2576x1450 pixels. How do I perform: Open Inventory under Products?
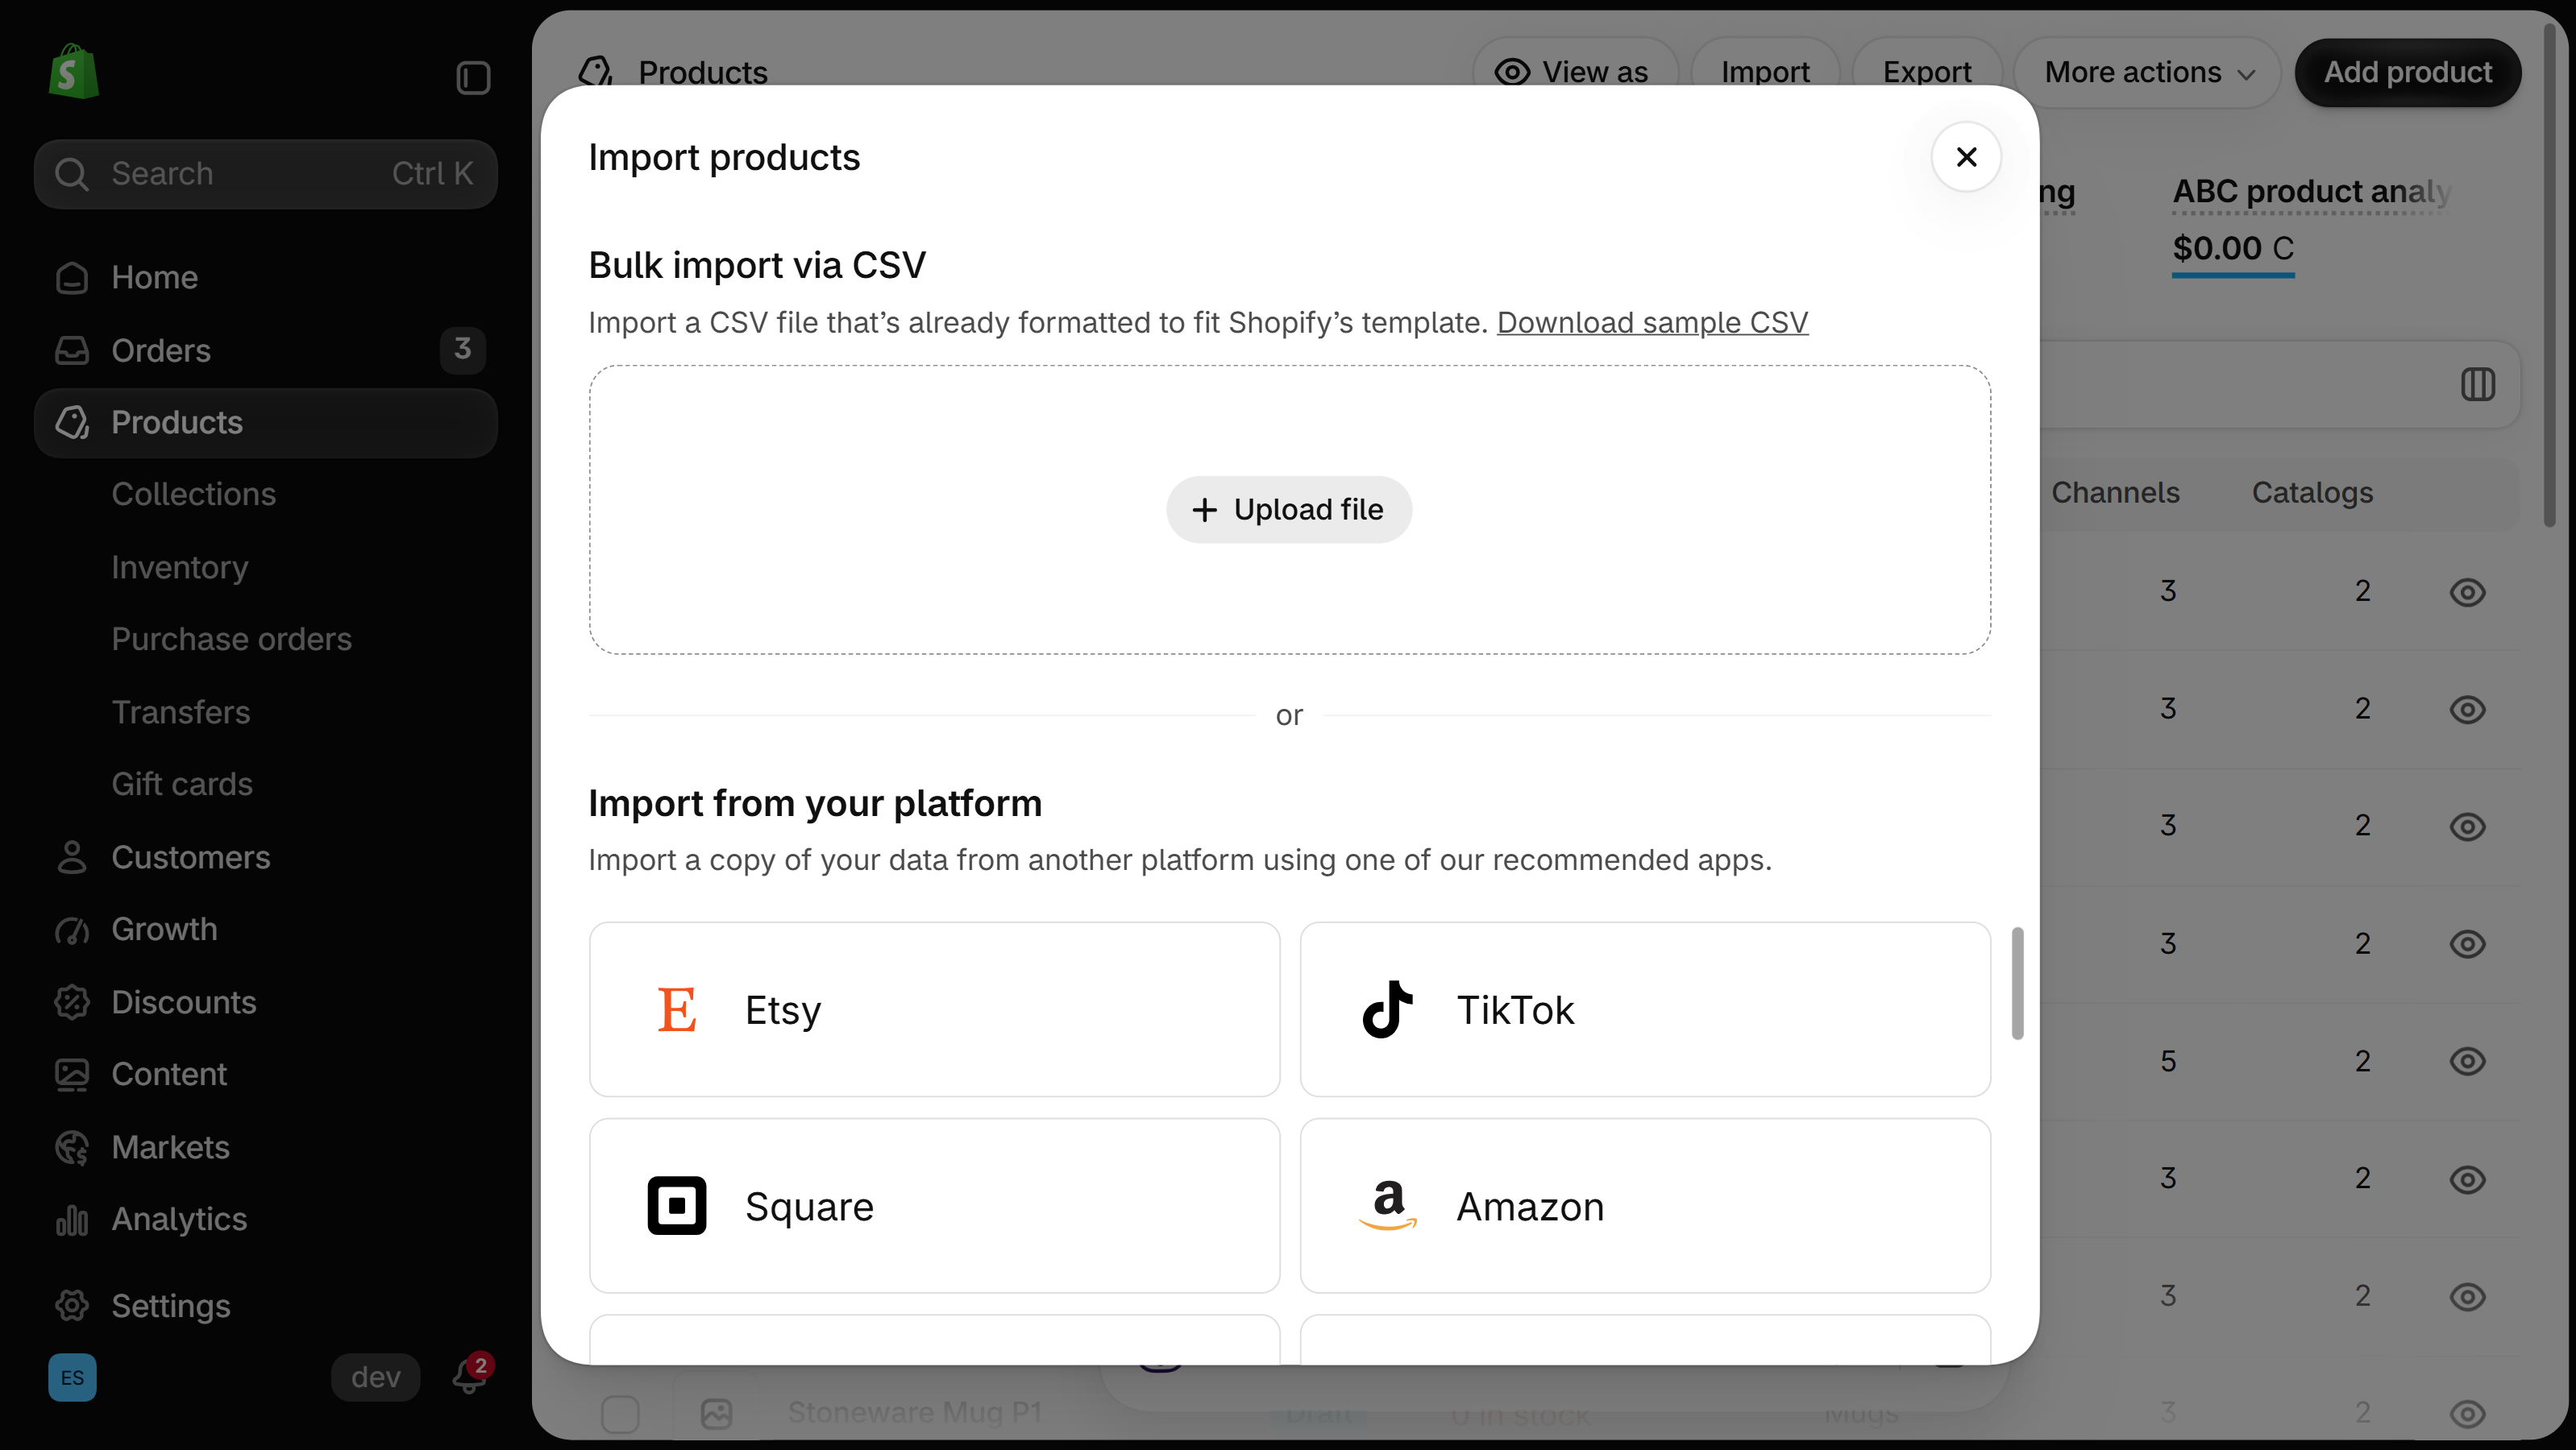point(180,566)
